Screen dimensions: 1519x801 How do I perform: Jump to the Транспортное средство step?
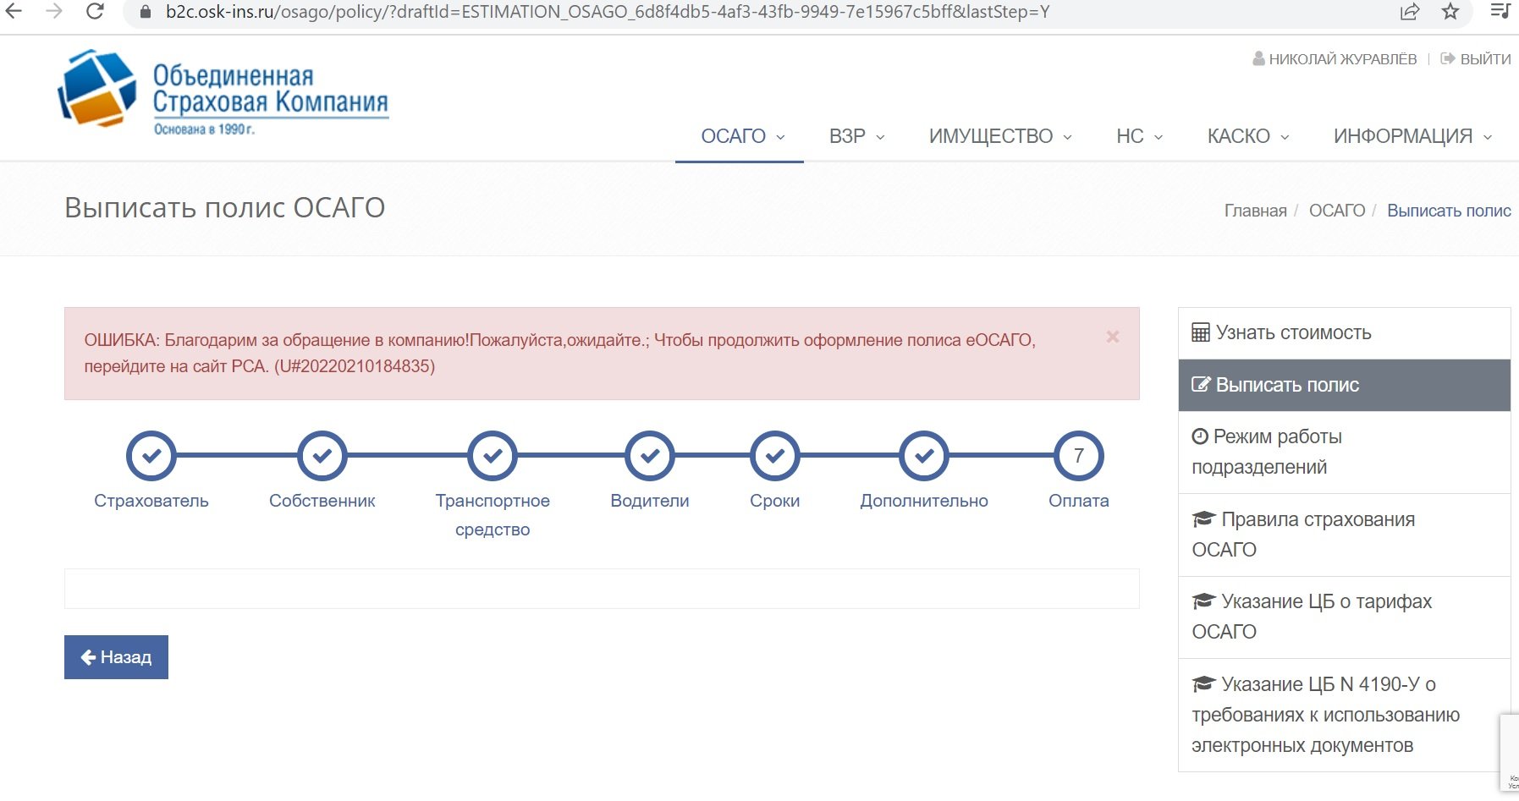pos(493,456)
